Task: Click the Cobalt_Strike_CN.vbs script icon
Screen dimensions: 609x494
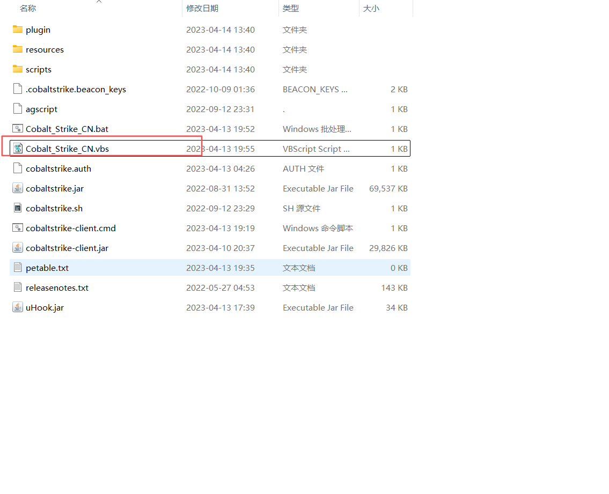Action: click(x=18, y=149)
